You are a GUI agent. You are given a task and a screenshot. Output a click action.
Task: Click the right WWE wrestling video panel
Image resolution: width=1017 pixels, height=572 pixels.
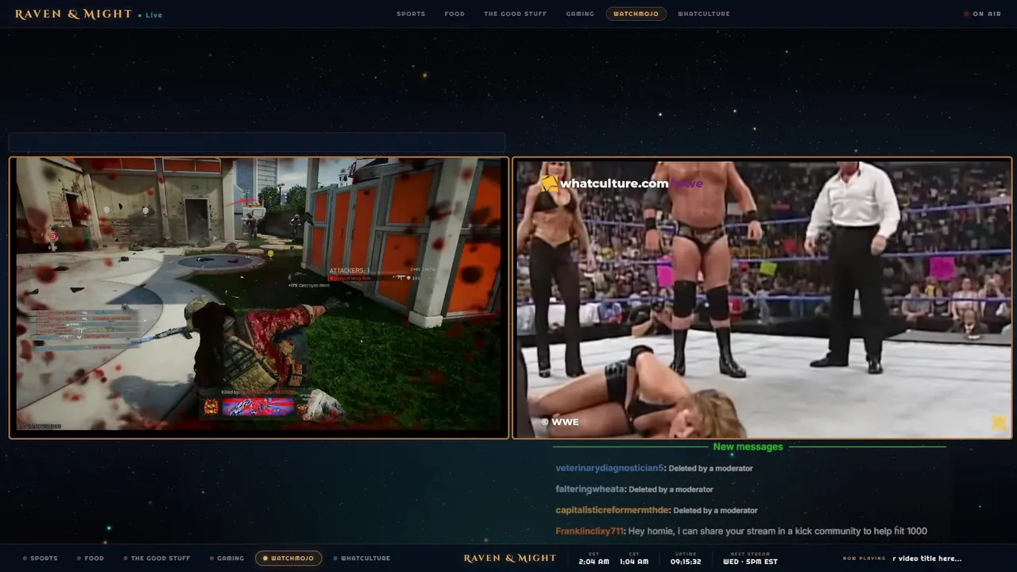(x=762, y=297)
